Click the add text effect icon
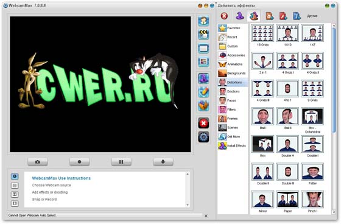Image resolution: width=341 pixels, height=224 pixels. tap(297, 16)
